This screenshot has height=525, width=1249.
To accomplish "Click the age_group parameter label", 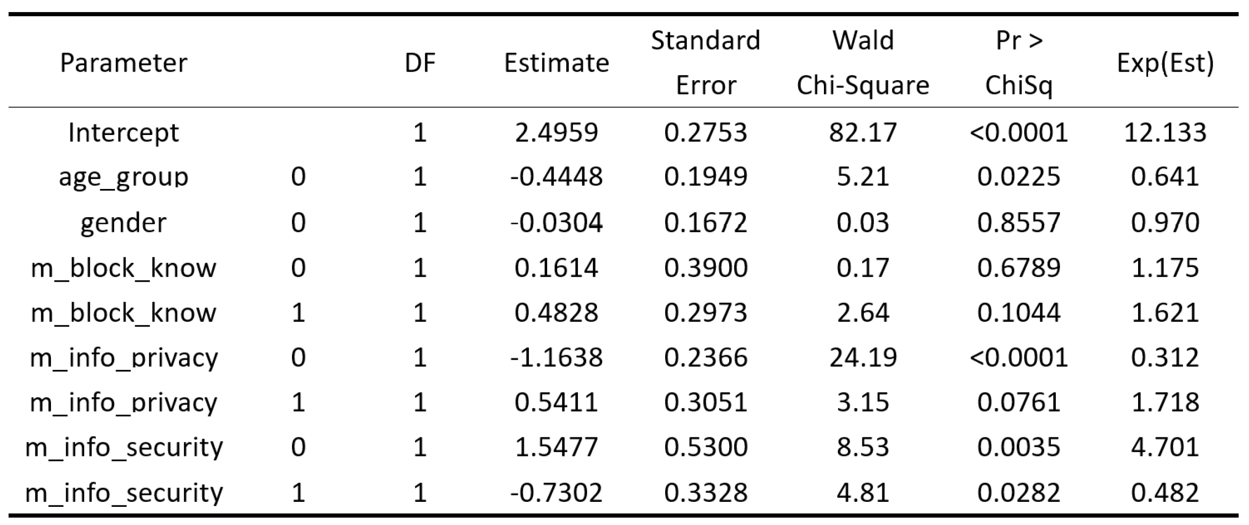I will point(124,177).
